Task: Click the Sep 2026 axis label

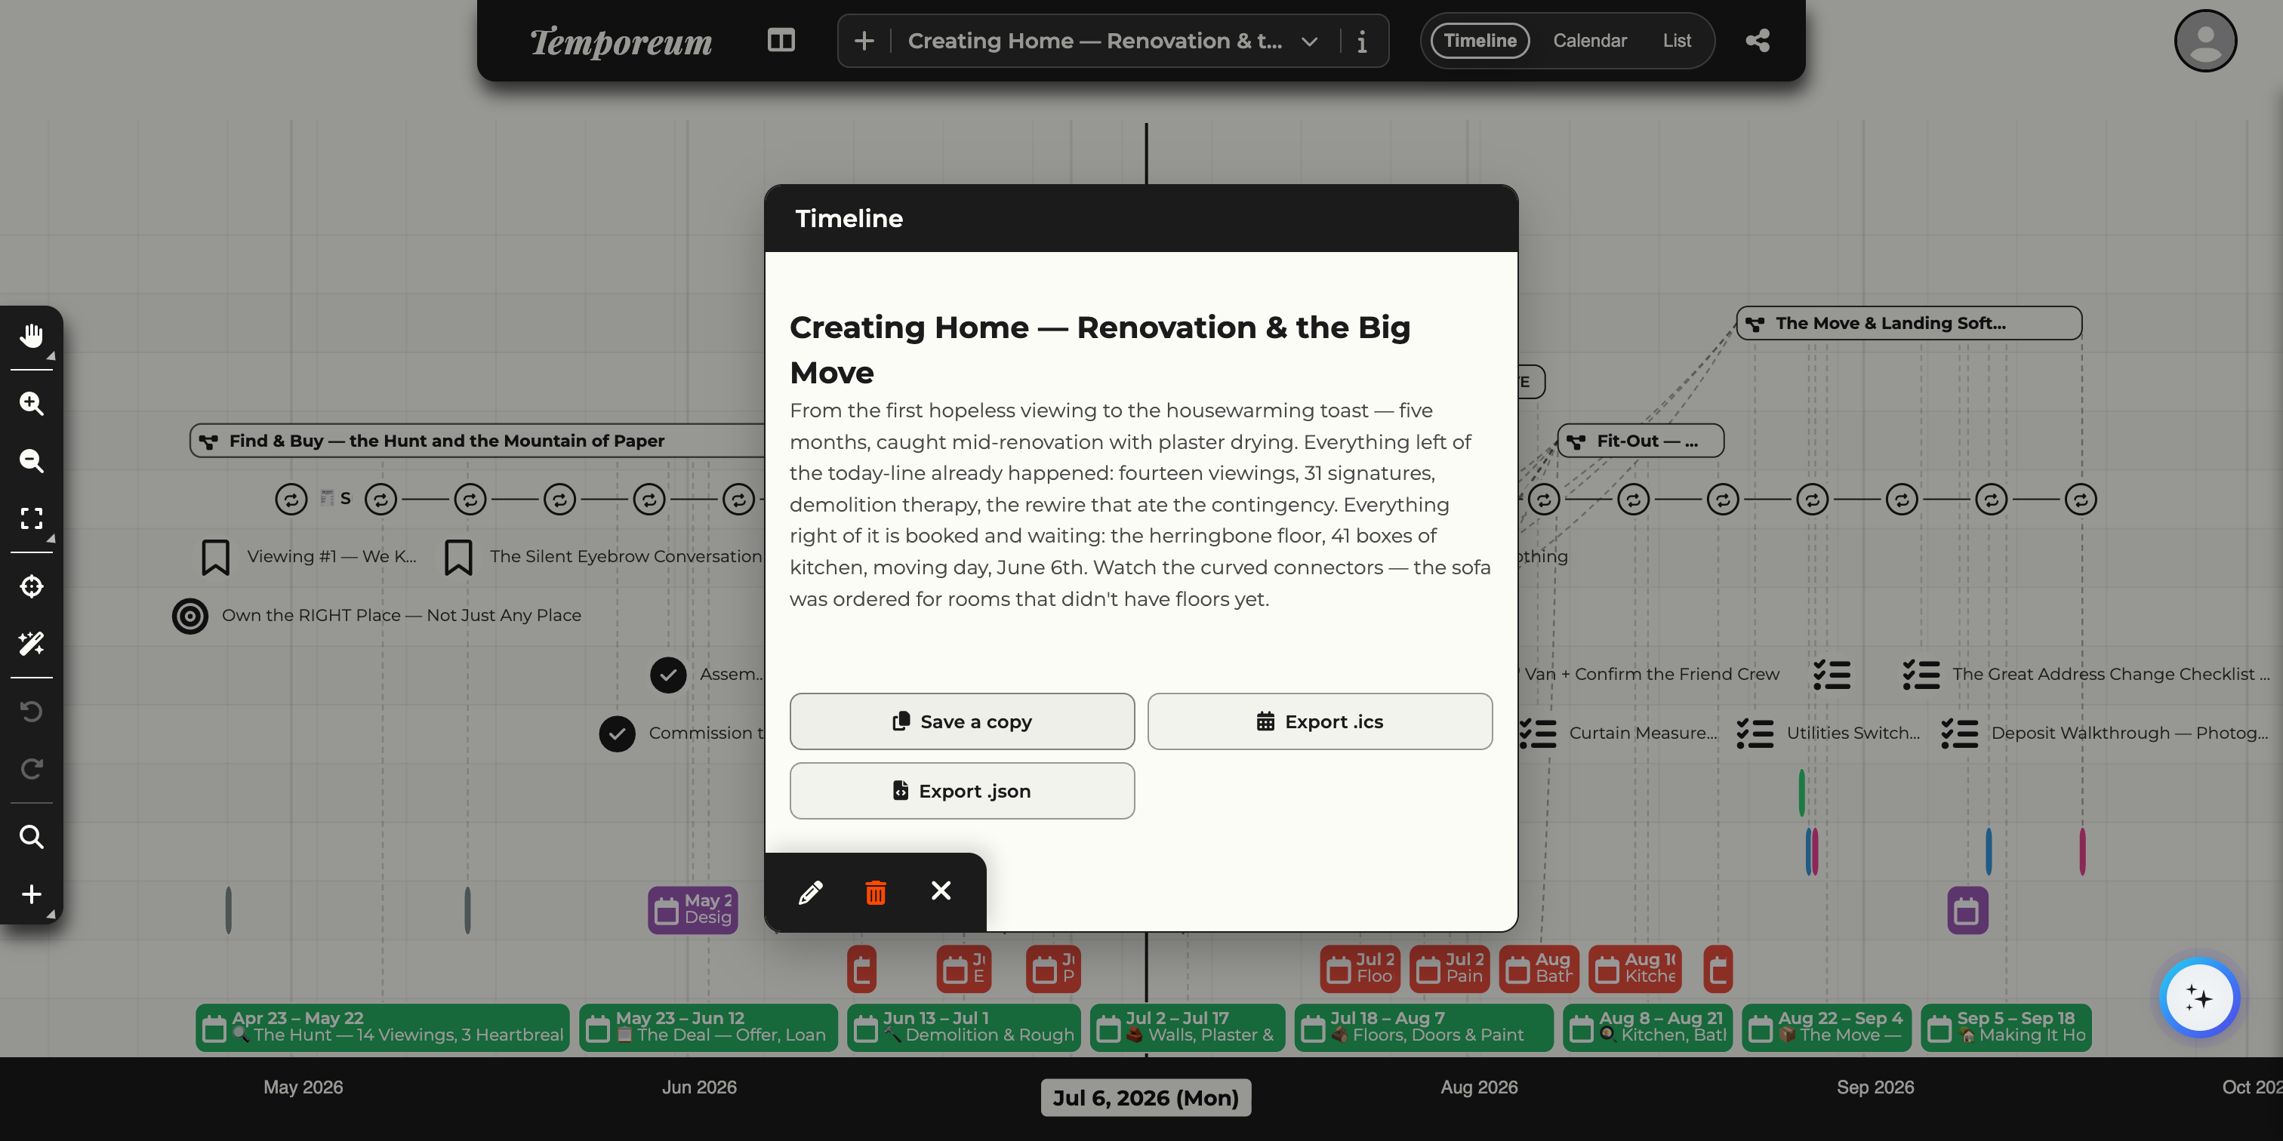Action: pos(1875,1087)
